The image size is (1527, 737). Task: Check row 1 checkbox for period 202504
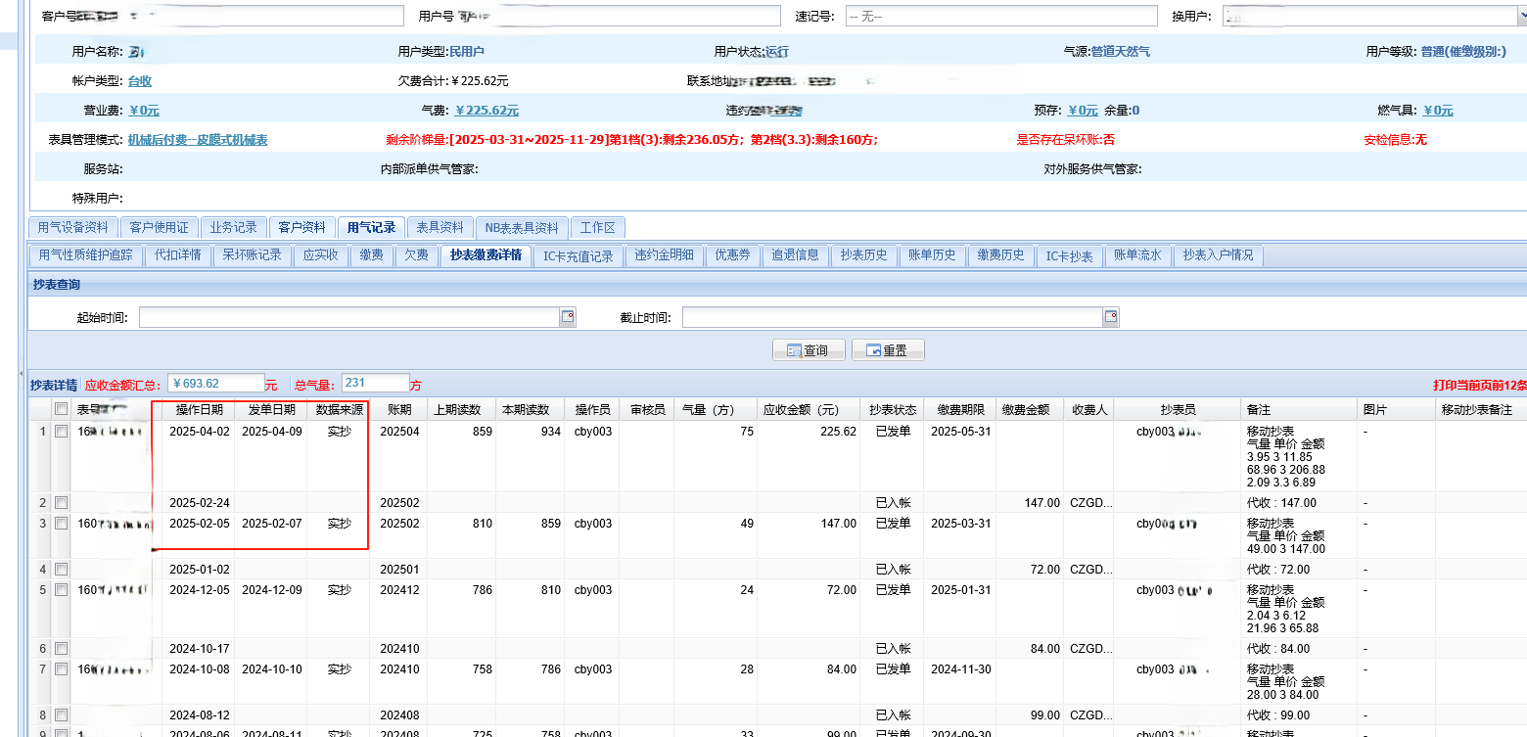tap(62, 431)
